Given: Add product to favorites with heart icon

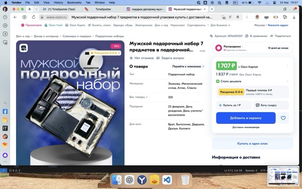Looking at the screenshot, I should tap(283, 118).
